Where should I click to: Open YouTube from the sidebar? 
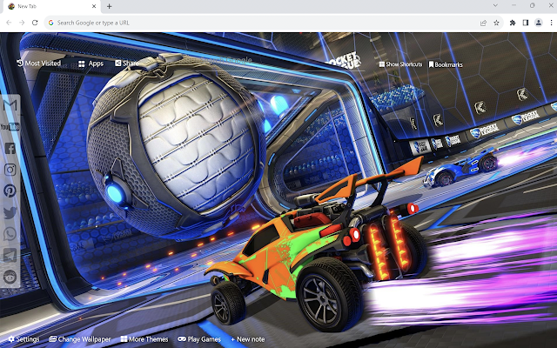tap(10, 127)
